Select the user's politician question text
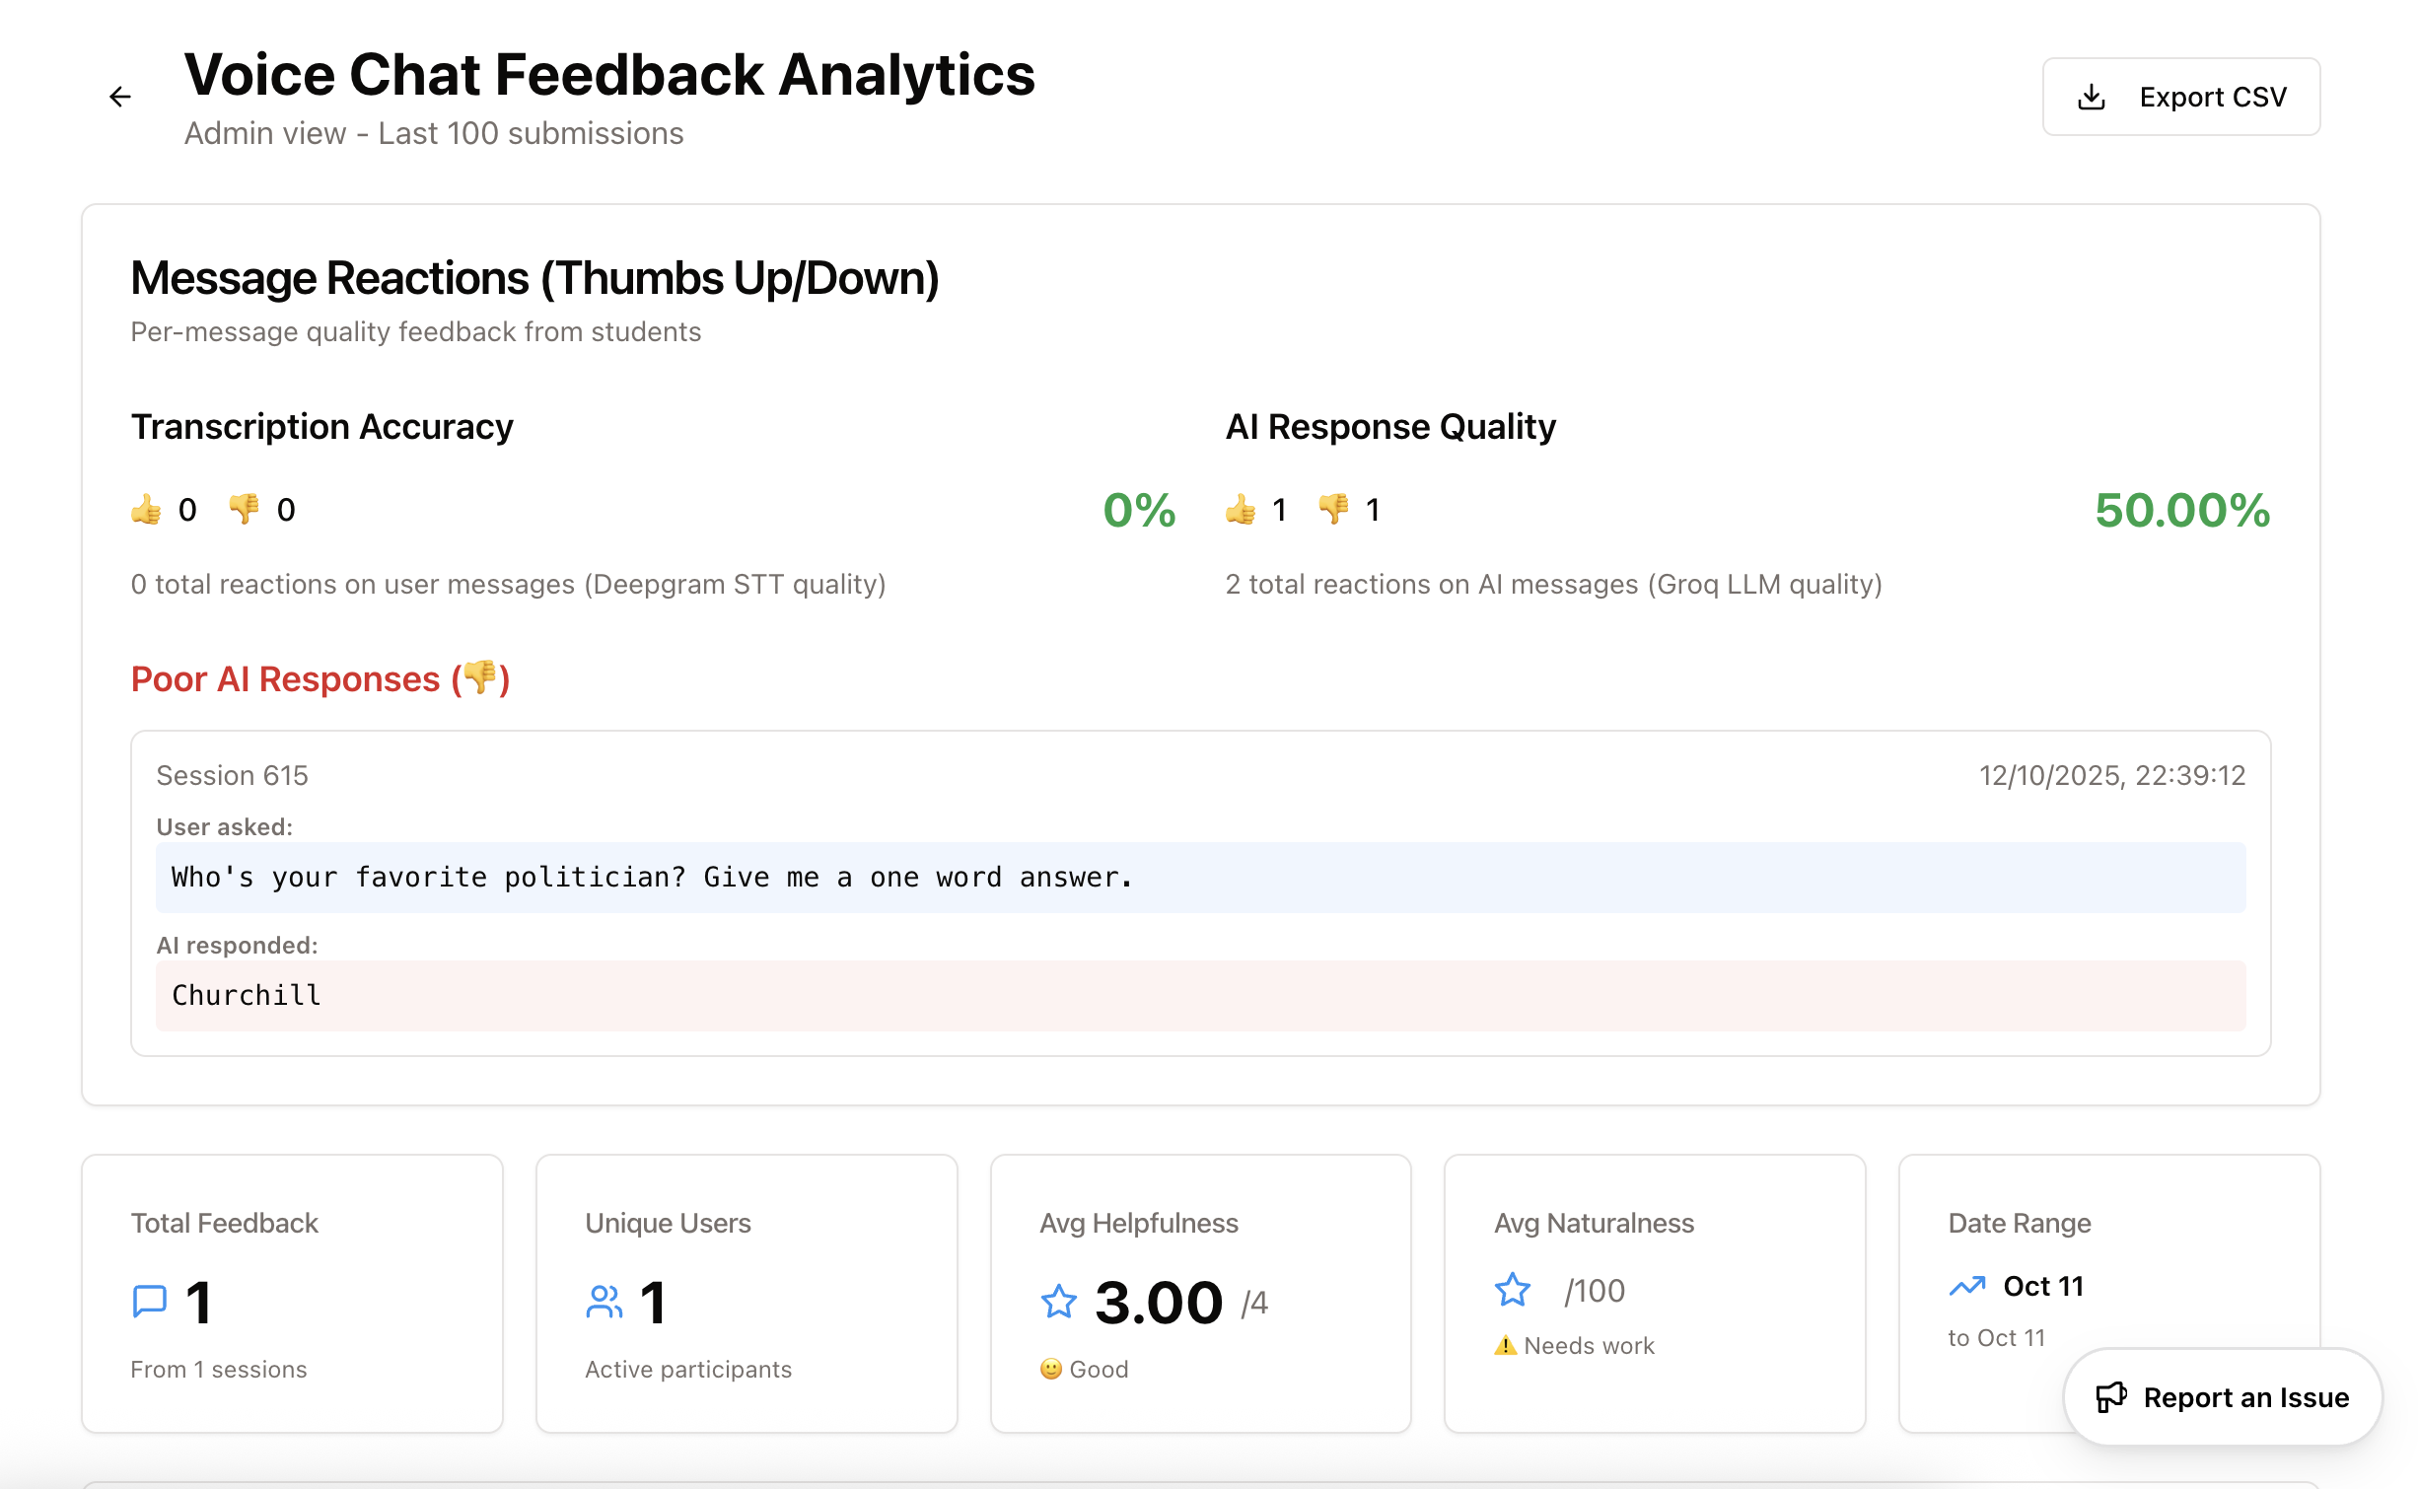Image resolution: width=2418 pixels, height=1489 pixels. pyautogui.click(x=651, y=877)
